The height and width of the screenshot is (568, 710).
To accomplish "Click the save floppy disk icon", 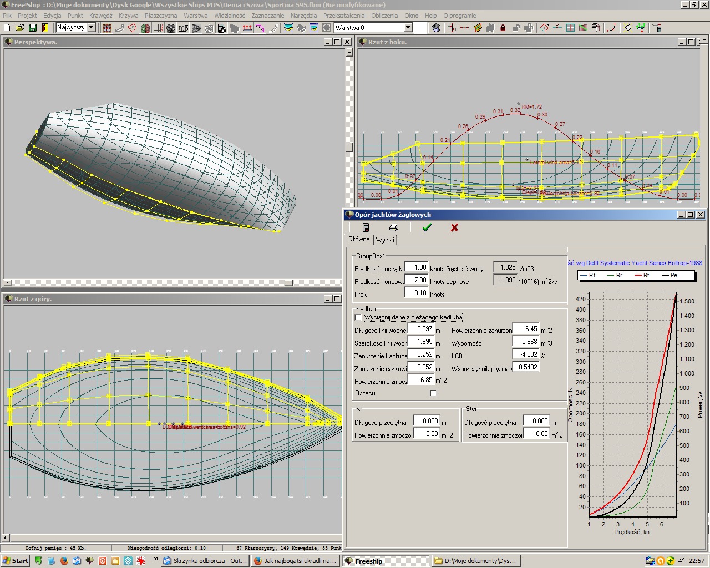I will tap(33, 28).
